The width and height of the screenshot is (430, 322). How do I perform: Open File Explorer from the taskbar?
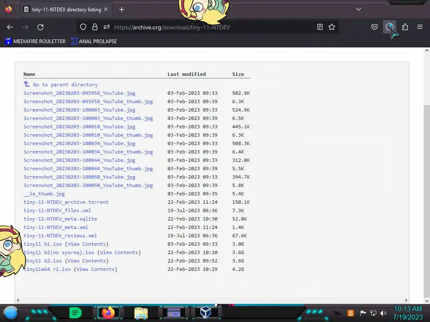(x=141, y=313)
